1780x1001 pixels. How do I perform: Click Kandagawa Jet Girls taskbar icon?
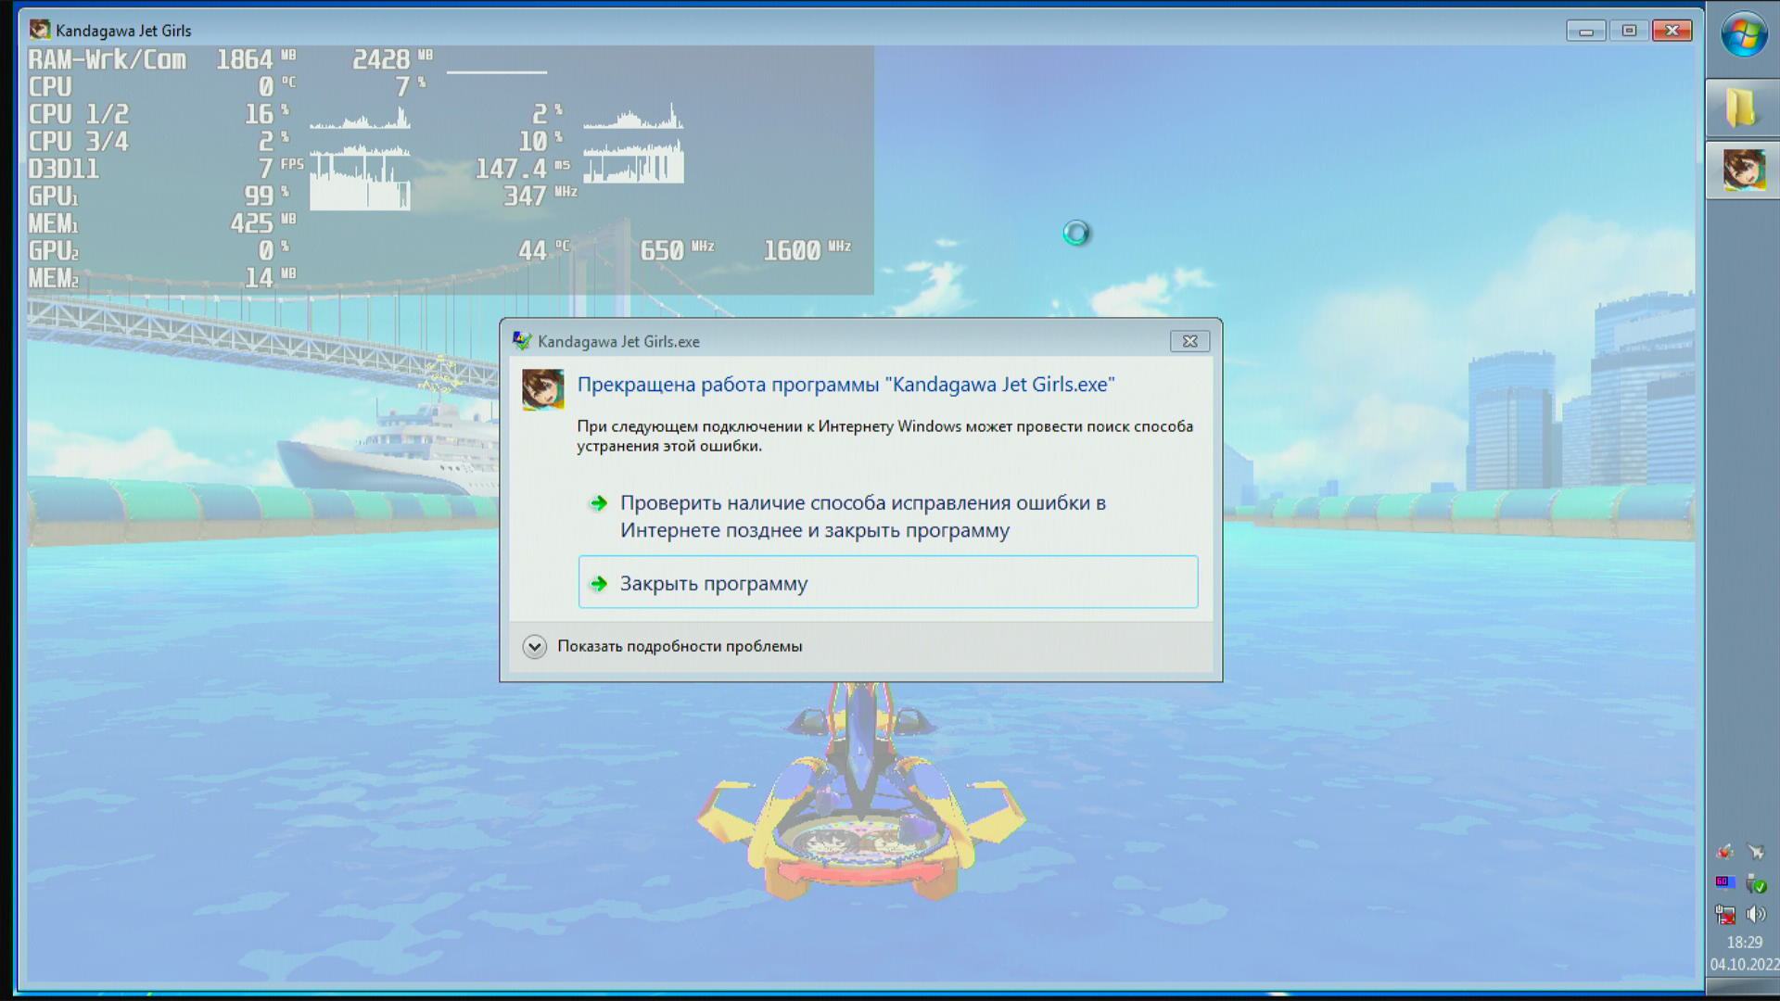pyautogui.click(x=1743, y=171)
